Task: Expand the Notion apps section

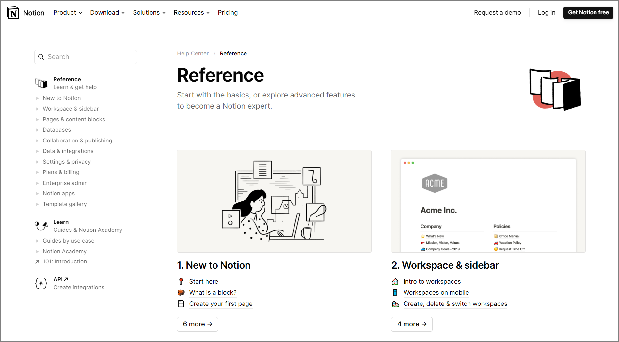Action: (x=38, y=193)
